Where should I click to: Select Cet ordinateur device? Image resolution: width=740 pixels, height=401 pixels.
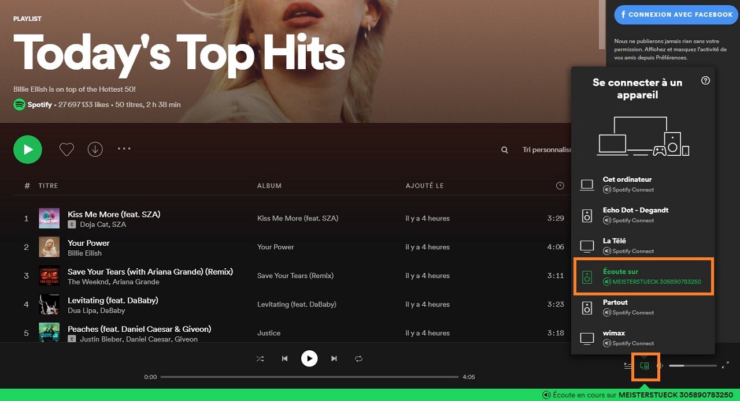[643, 184]
